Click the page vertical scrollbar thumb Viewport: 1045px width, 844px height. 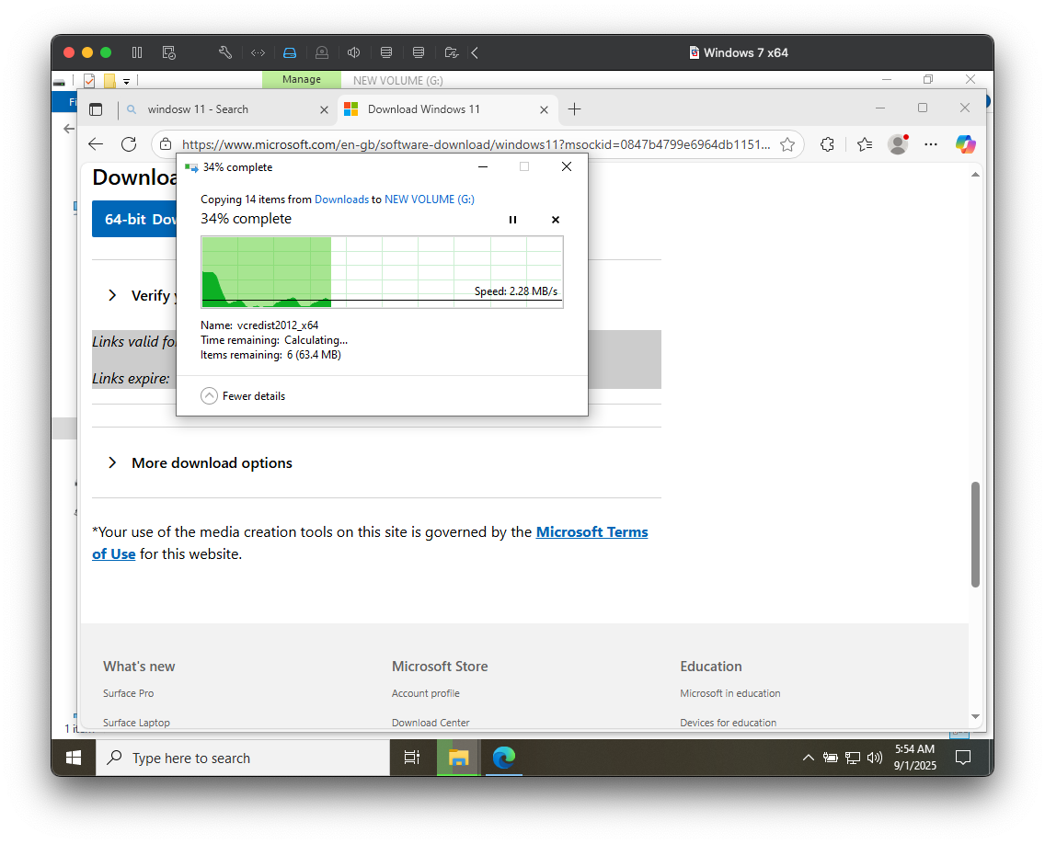click(x=975, y=534)
